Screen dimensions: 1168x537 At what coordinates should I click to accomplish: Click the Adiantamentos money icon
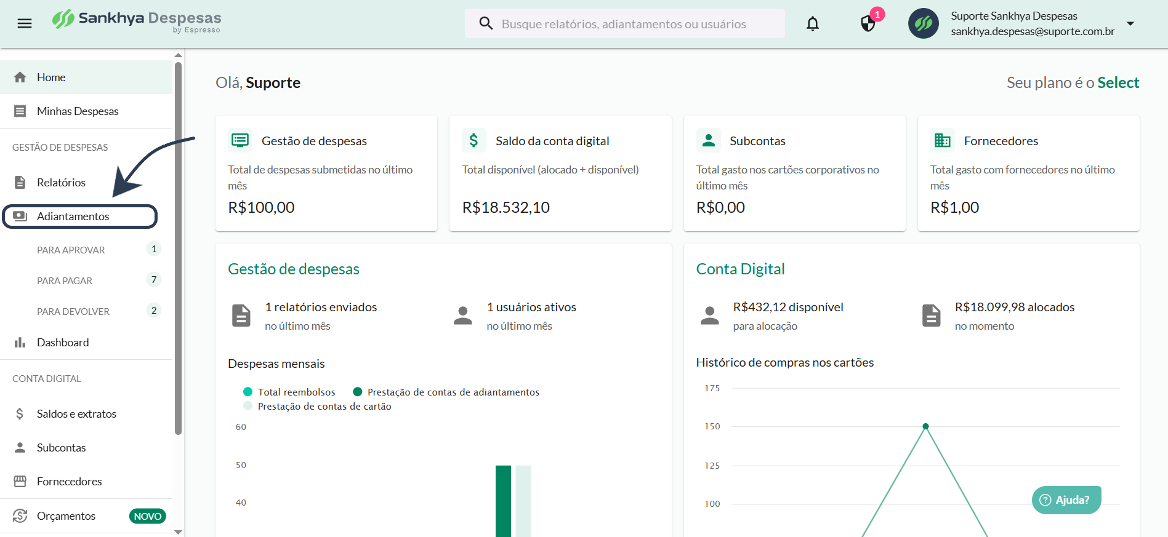pyautogui.click(x=20, y=216)
